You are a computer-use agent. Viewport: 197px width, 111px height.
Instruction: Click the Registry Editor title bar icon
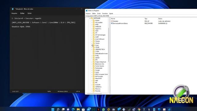[87, 10]
